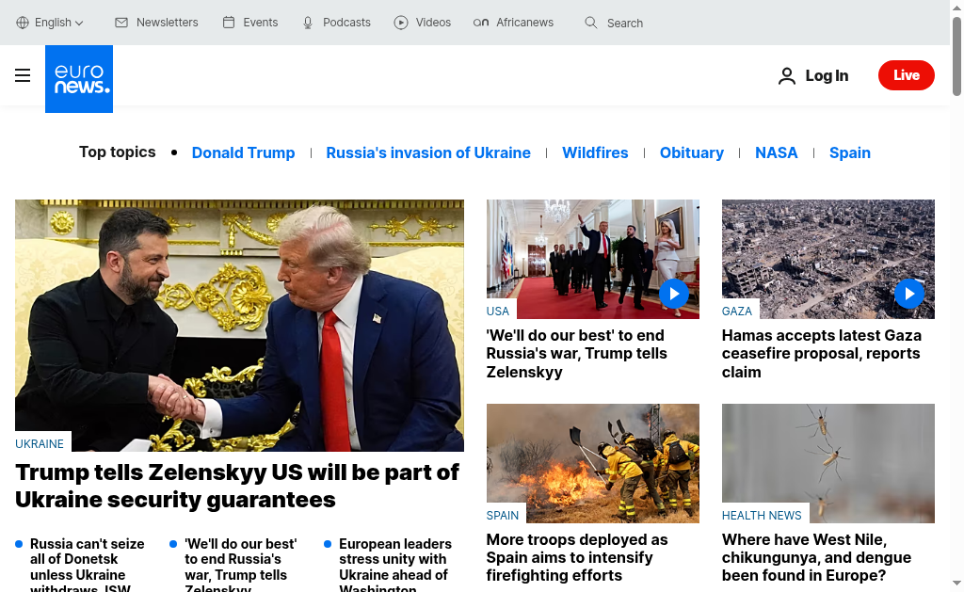Click the Videos play-circle icon
Viewport: 964px width, 592px height.
[401, 23]
